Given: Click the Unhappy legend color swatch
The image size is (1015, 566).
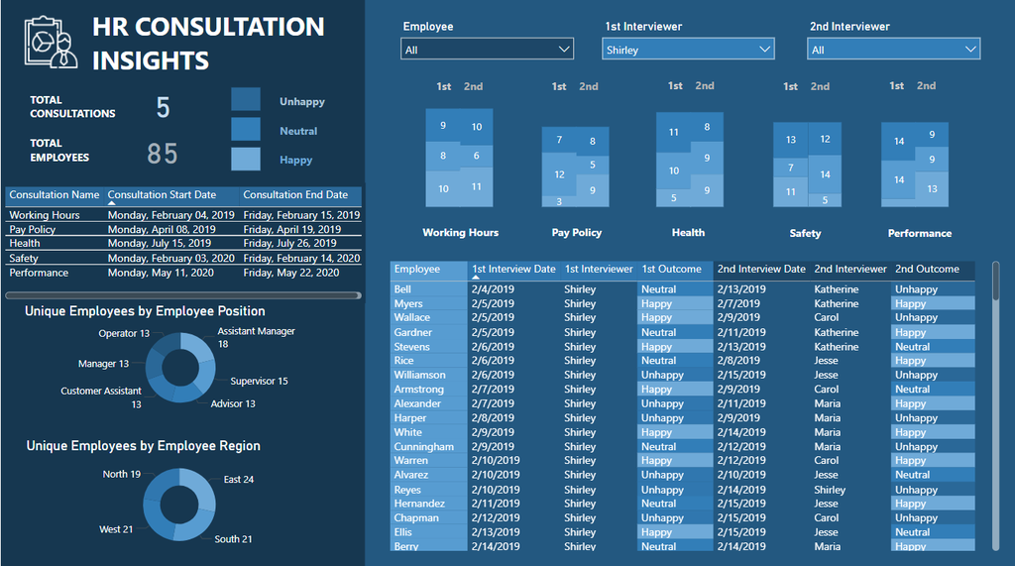Looking at the screenshot, I should click(x=246, y=100).
